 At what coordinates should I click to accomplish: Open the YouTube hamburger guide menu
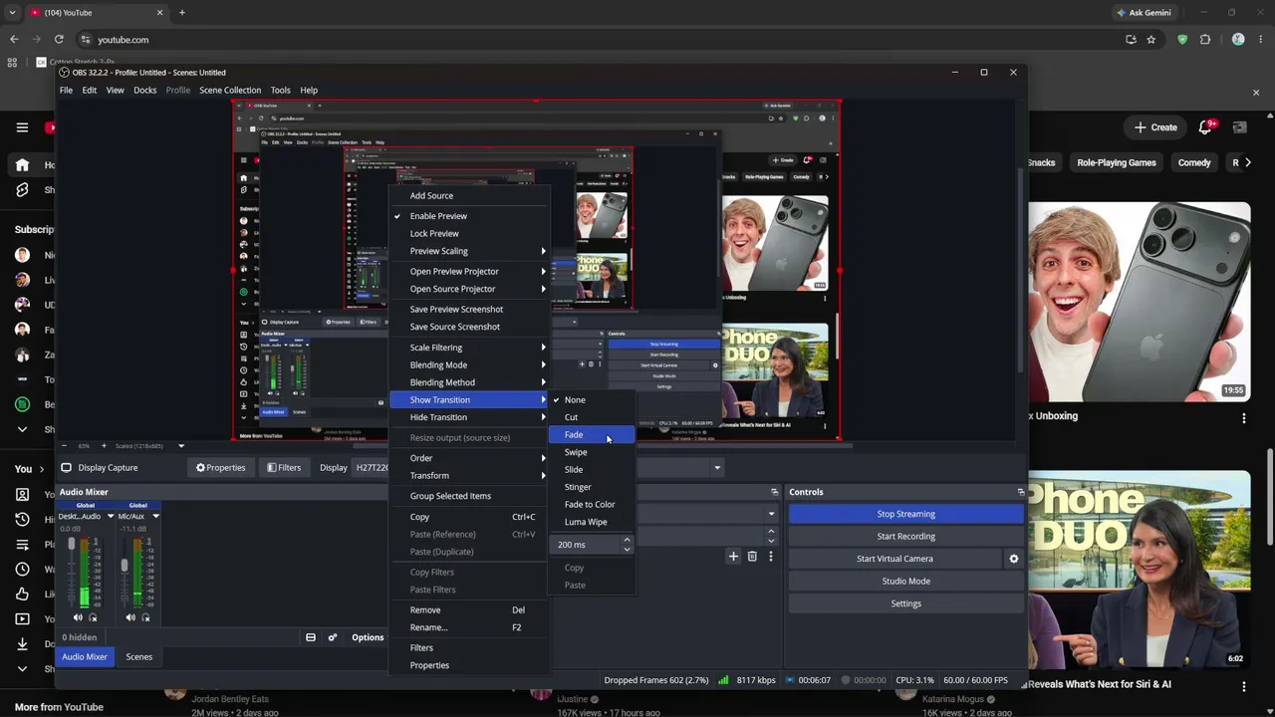click(22, 127)
